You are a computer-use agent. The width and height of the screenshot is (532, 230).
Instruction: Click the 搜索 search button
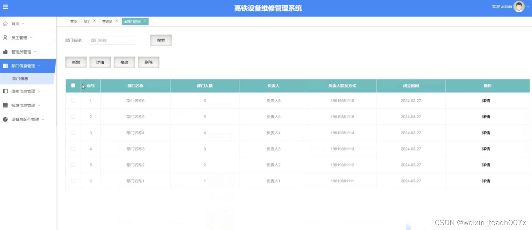click(161, 41)
